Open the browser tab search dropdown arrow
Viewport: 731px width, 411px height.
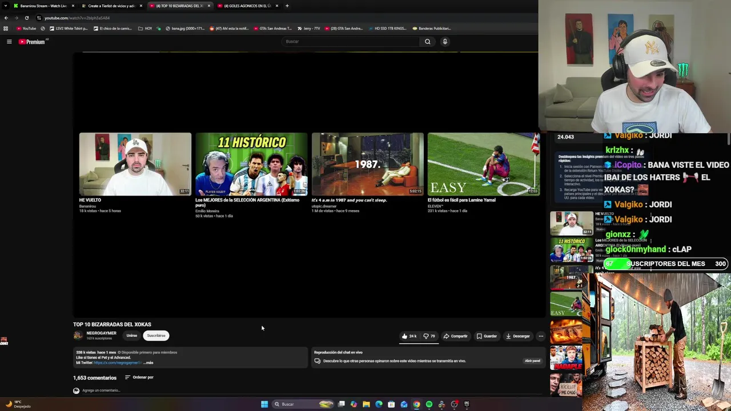coord(5,6)
